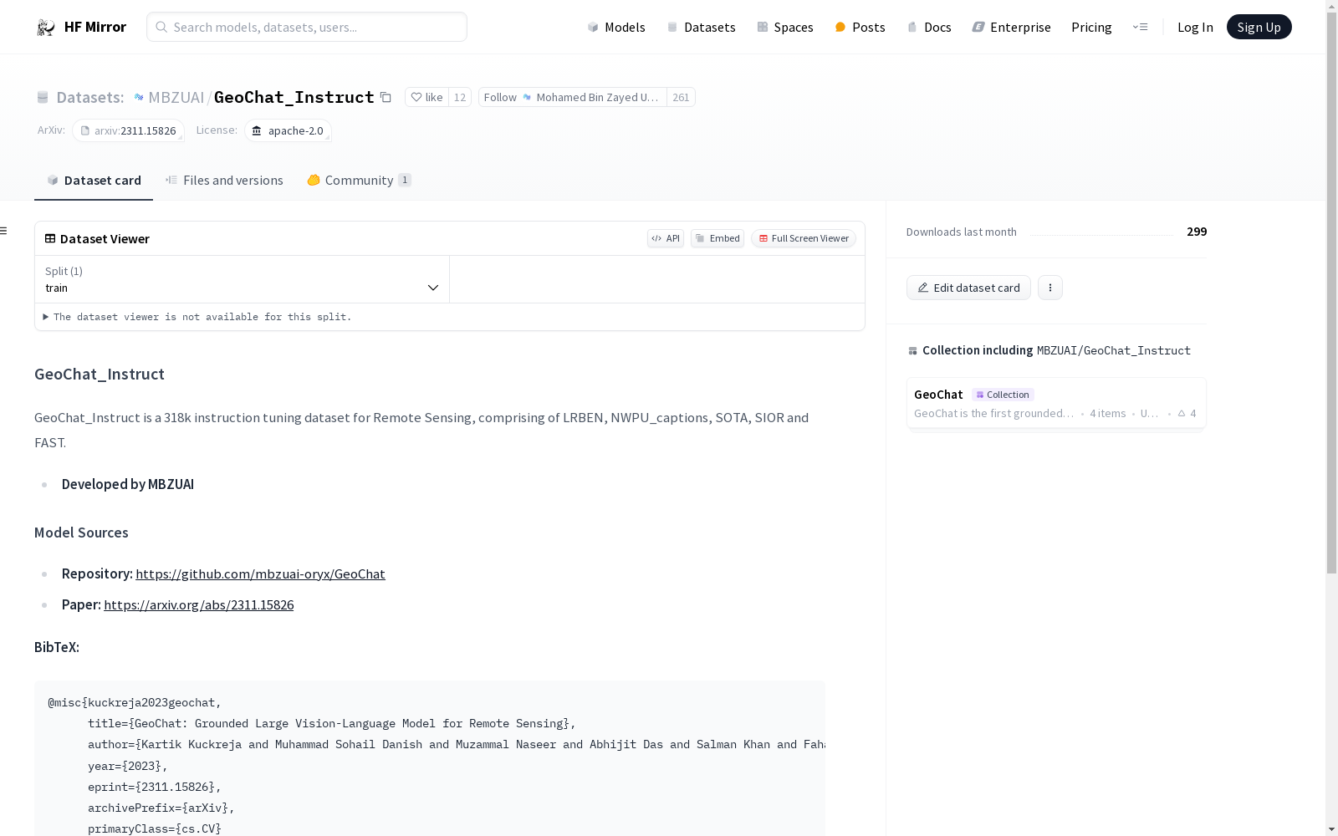1338x836 pixels.
Task: Open the GitHub mbzuai-oryx/GeoChat repository link
Action: [x=260, y=573]
